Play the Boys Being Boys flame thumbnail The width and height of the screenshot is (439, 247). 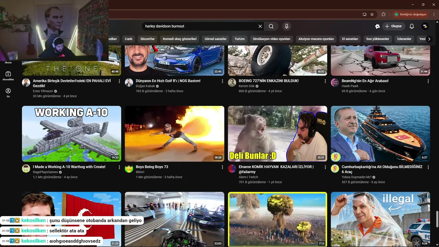point(175,134)
